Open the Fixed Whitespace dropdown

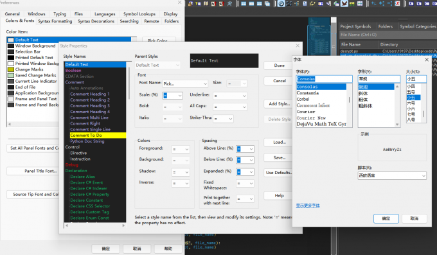[245, 183]
